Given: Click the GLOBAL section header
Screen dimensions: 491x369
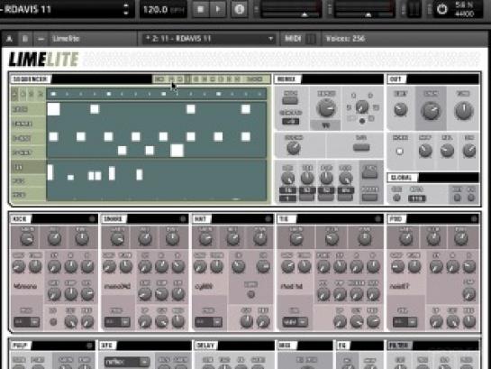Looking at the screenshot, I should coord(402,178).
